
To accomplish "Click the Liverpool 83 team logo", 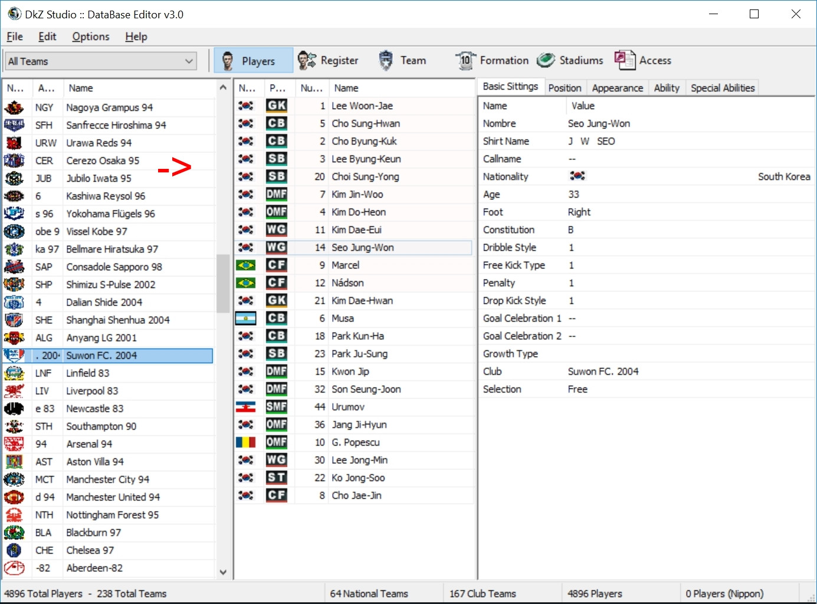I will click(14, 391).
